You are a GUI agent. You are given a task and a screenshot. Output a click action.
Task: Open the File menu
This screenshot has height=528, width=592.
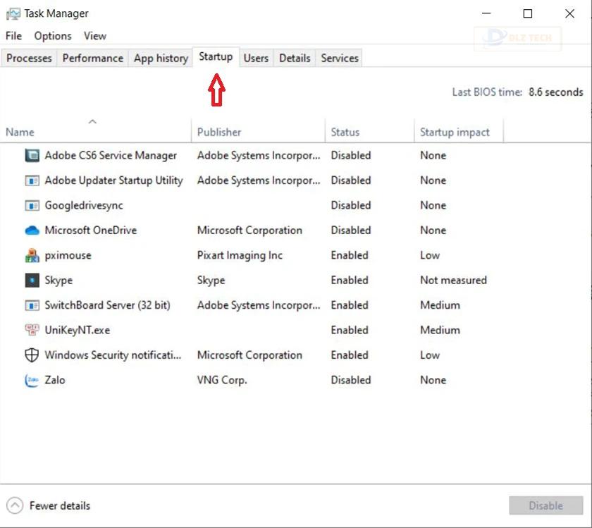13,36
